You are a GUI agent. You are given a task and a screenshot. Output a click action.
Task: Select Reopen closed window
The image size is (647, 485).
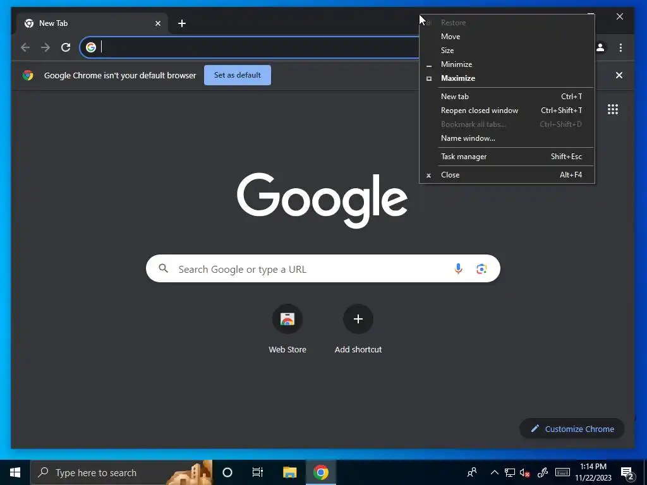pyautogui.click(x=507, y=111)
